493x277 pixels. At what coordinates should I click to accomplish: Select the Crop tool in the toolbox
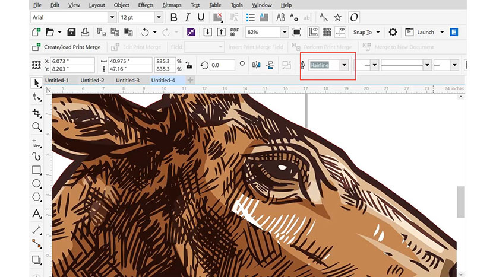37,112
